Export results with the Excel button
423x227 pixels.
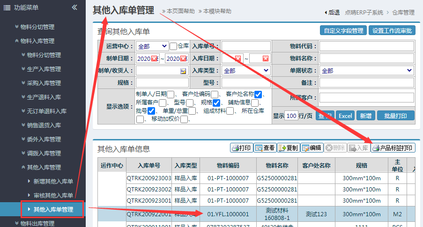click(345, 116)
